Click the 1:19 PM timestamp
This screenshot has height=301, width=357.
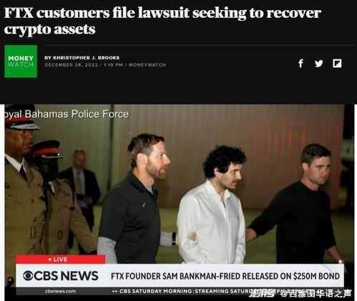coord(113,65)
